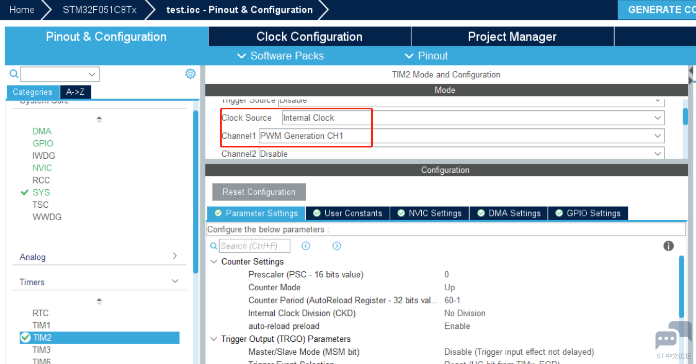Click the settings gear icon in categories panel
Viewport: 696px width, 364px height.
coord(190,74)
